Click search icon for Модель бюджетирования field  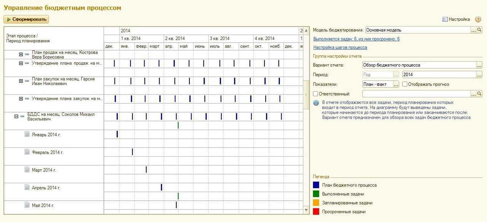[x=479, y=30]
